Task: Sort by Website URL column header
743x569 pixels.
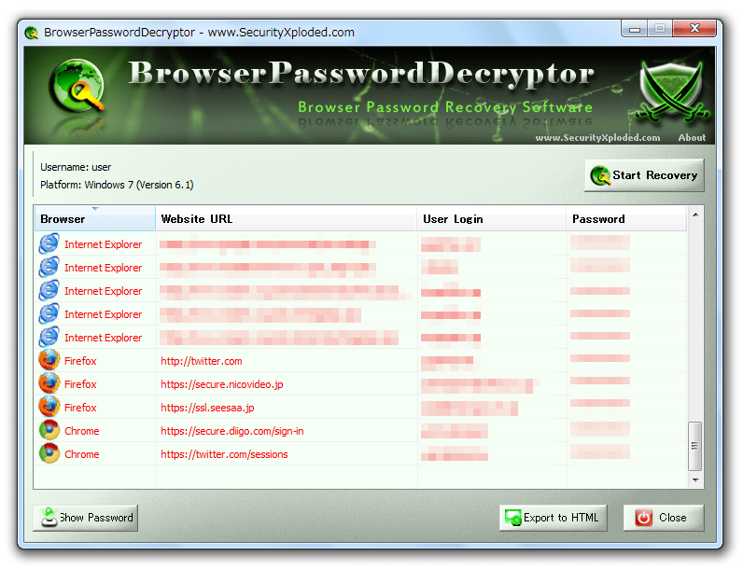Action: point(287,218)
